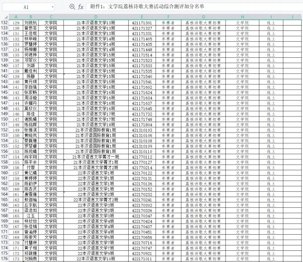303x262 pixels.
Task: Expand the Name Box dropdown arrow
Action: [x=53, y=7]
